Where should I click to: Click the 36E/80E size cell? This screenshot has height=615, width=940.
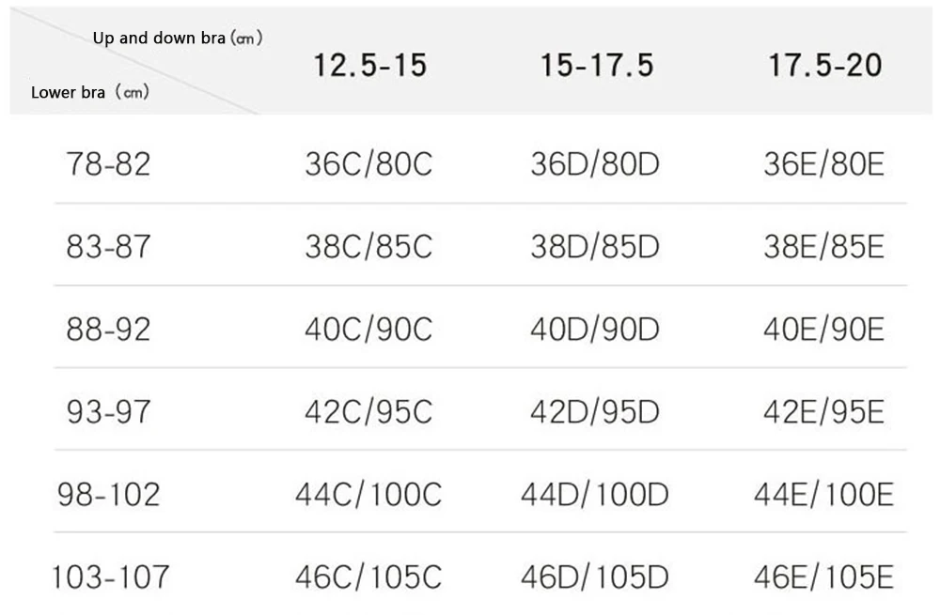[823, 164]
